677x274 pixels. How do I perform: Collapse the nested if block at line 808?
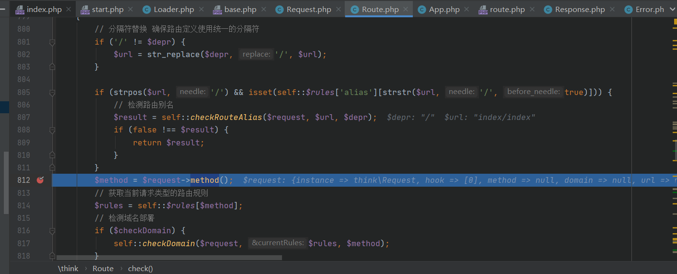click(x=52, y=130)
